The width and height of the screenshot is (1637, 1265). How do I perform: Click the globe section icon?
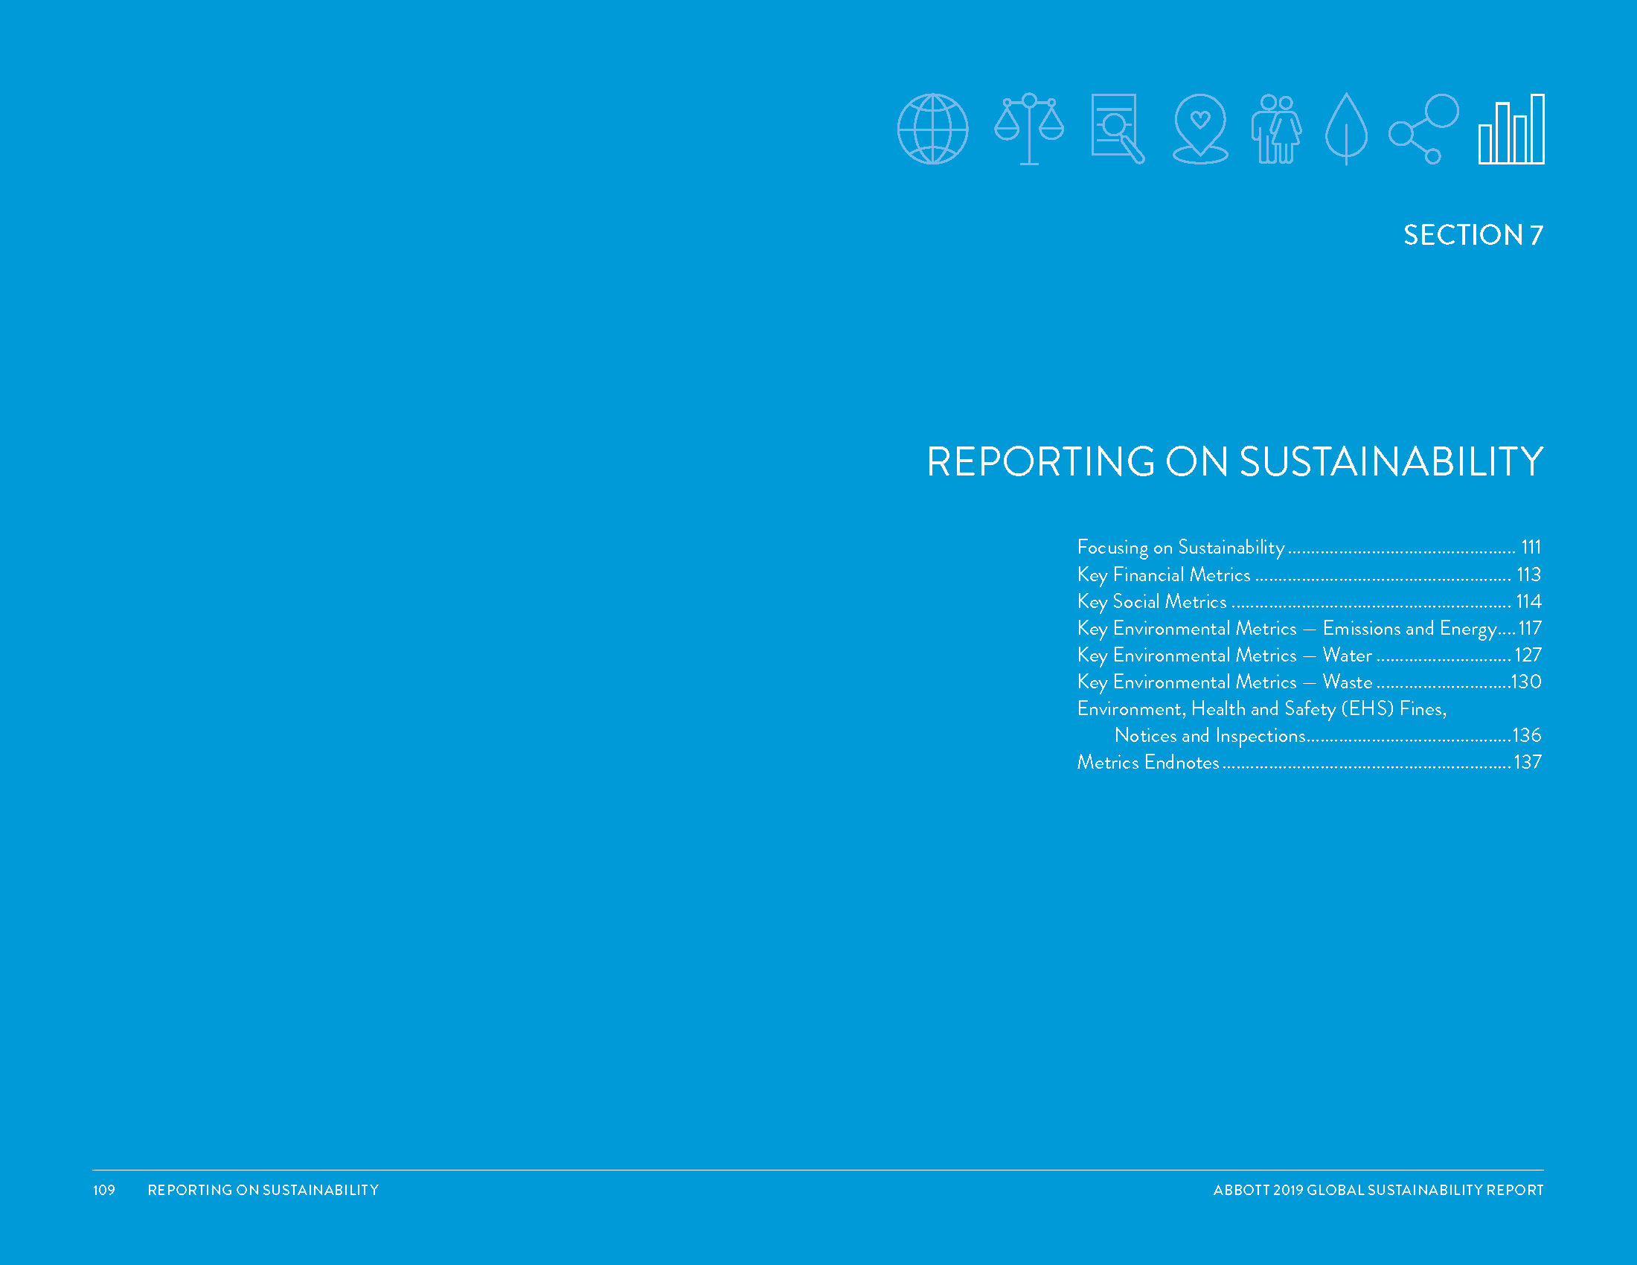(x=932, y=129)
